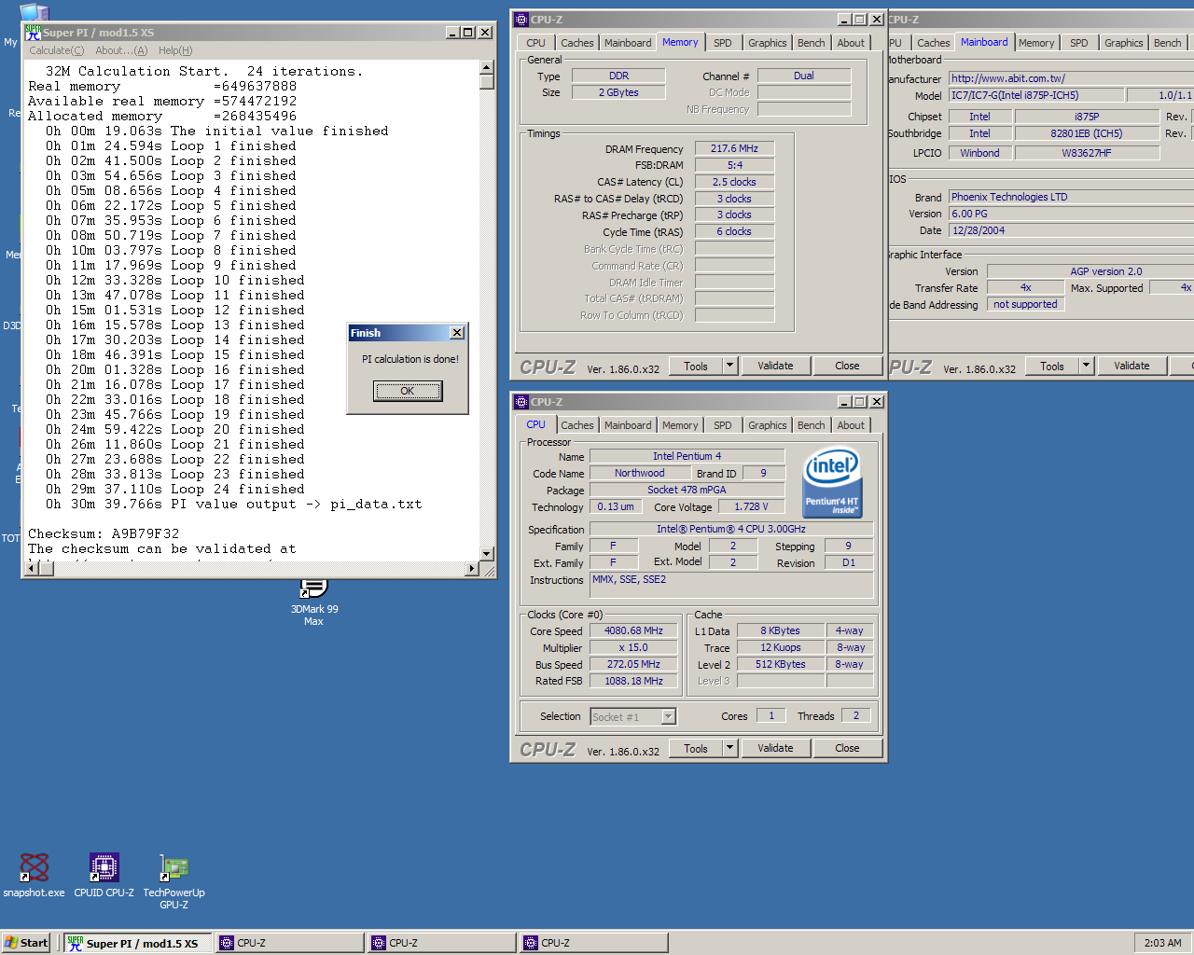Click the Super PI title bar icon
The height and width of the screenshot is (955, 1194).
click(x=33, y=32)
